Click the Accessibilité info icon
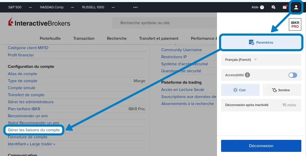Viewport: 306px width, 156px height. [247, 75]
